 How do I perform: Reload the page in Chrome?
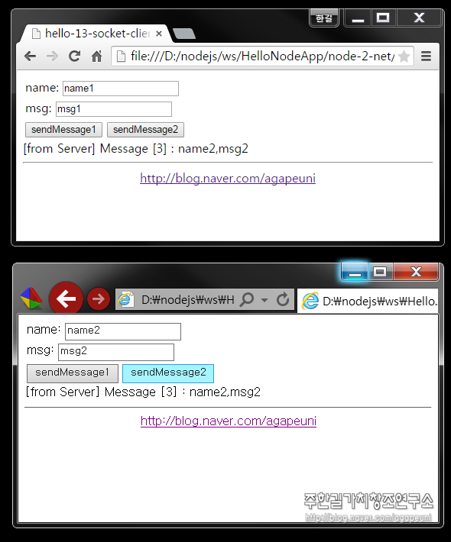coord(74,56)
